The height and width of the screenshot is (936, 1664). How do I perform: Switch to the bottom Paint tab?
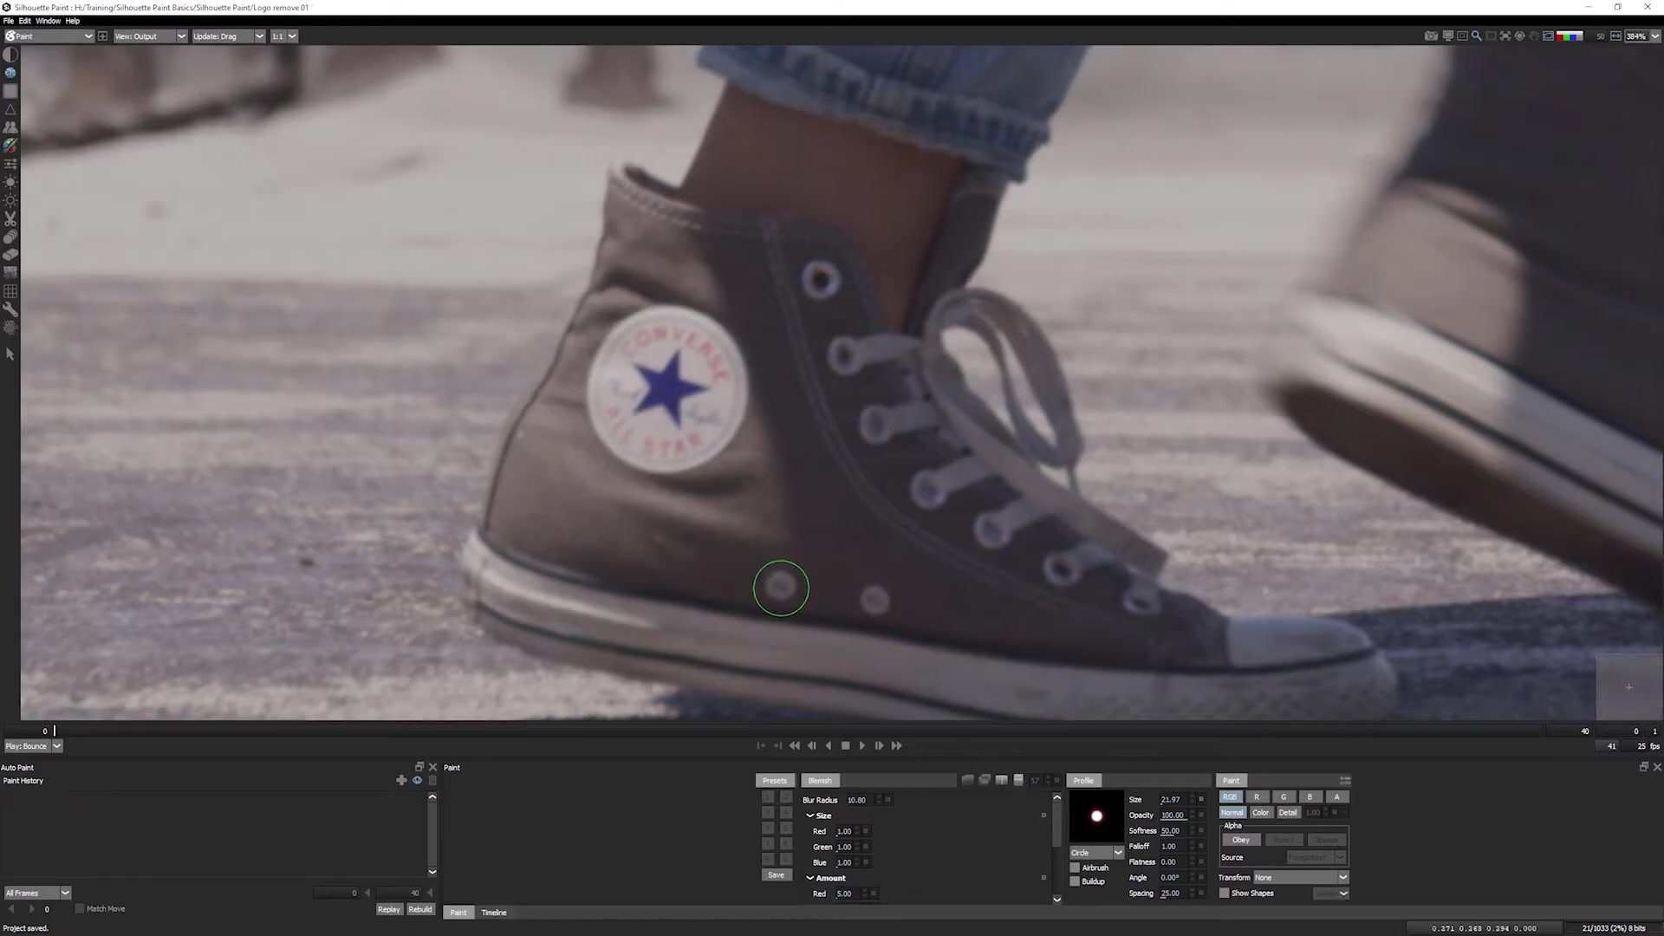pos(458,913)
